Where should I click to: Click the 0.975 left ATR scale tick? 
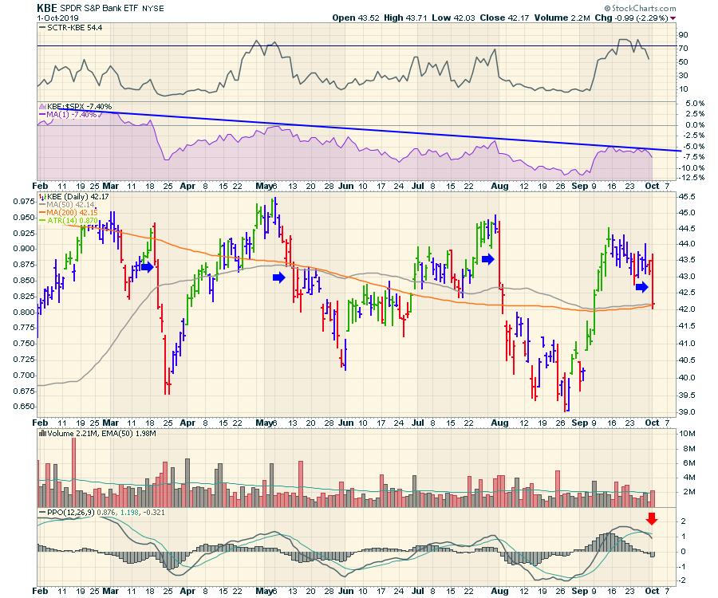24,202
